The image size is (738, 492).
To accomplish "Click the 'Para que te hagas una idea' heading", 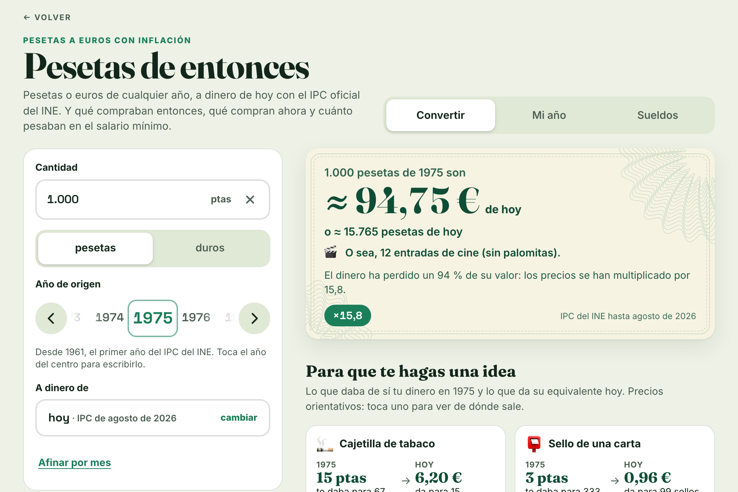I will [411, 372].
